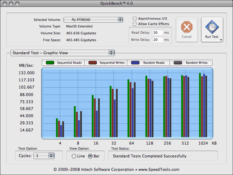
Task: Click the yellow window minimize button
Action: tap(11, 3)
